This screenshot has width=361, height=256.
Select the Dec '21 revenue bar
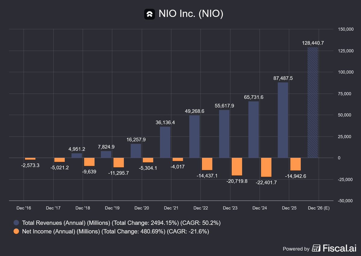coord(165,142)
